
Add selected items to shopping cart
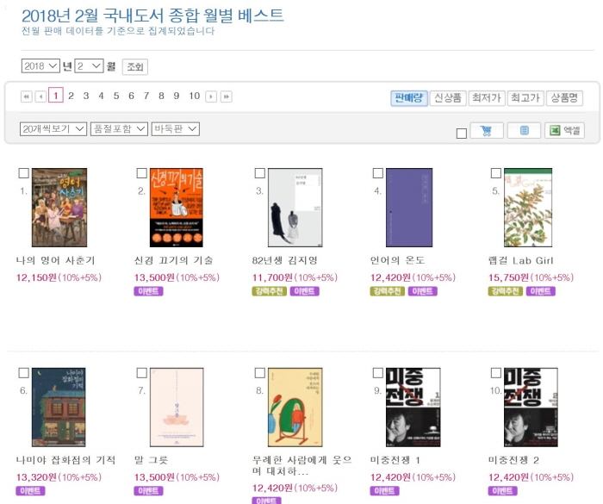tap(487, 130)
